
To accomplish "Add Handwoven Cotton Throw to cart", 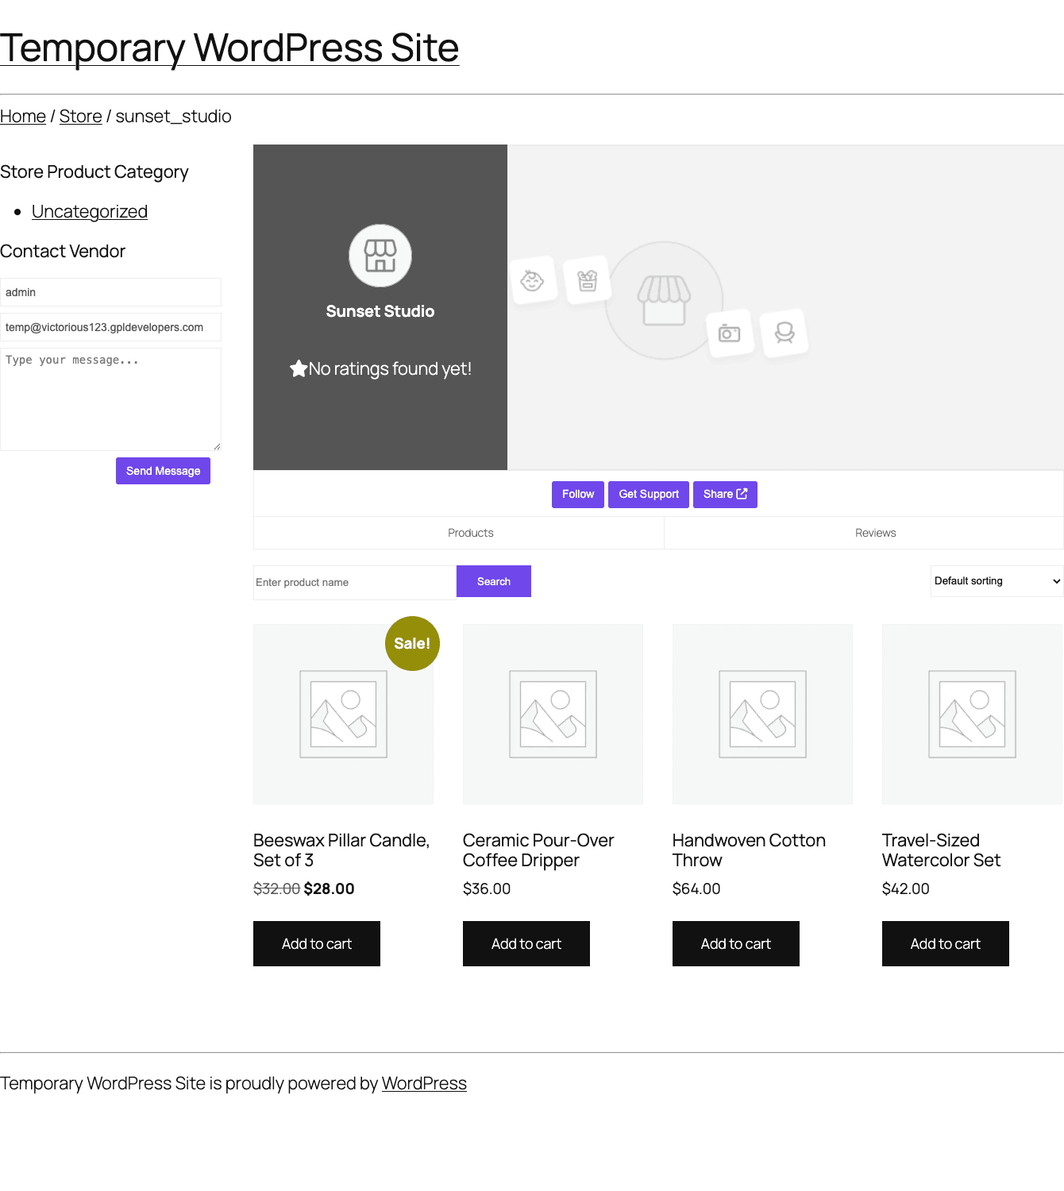I will tap(736, 943).
